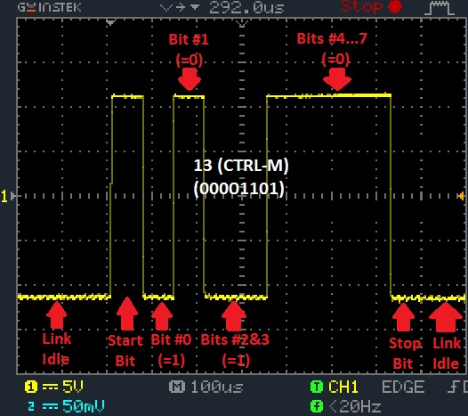This screenshot has width=468, height=416.
Task: Click the 'Bit #0' label
Action: point(171,340)
